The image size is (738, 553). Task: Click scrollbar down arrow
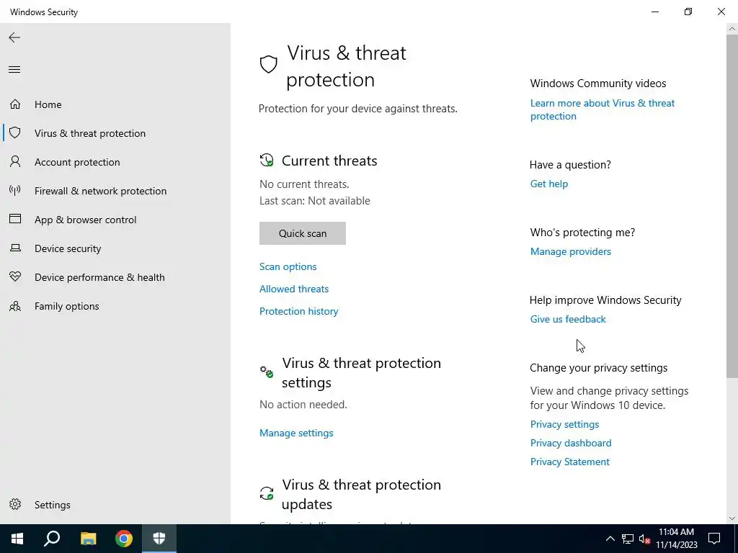[x=732, y=518]
